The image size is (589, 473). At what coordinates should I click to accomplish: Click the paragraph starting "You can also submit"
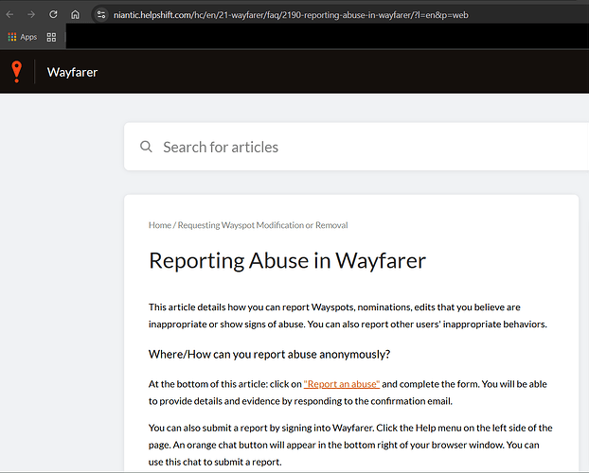pos(350,445)
